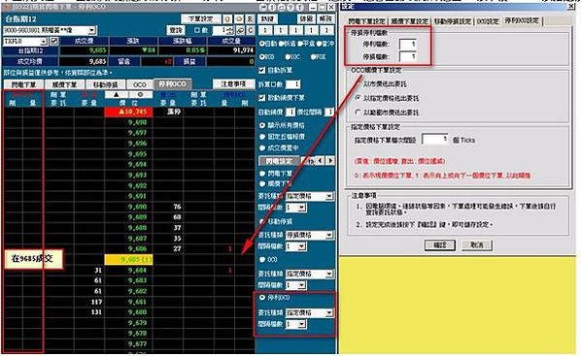Click the right arrow next to 閃電設定 tab
The height and width of the screenshot is (356, 581).
pos(329,161)
